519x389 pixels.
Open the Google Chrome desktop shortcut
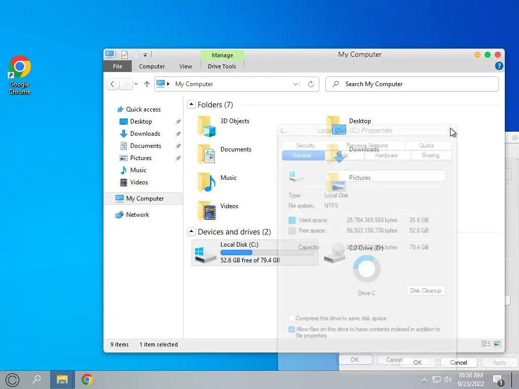coord(20,75)
